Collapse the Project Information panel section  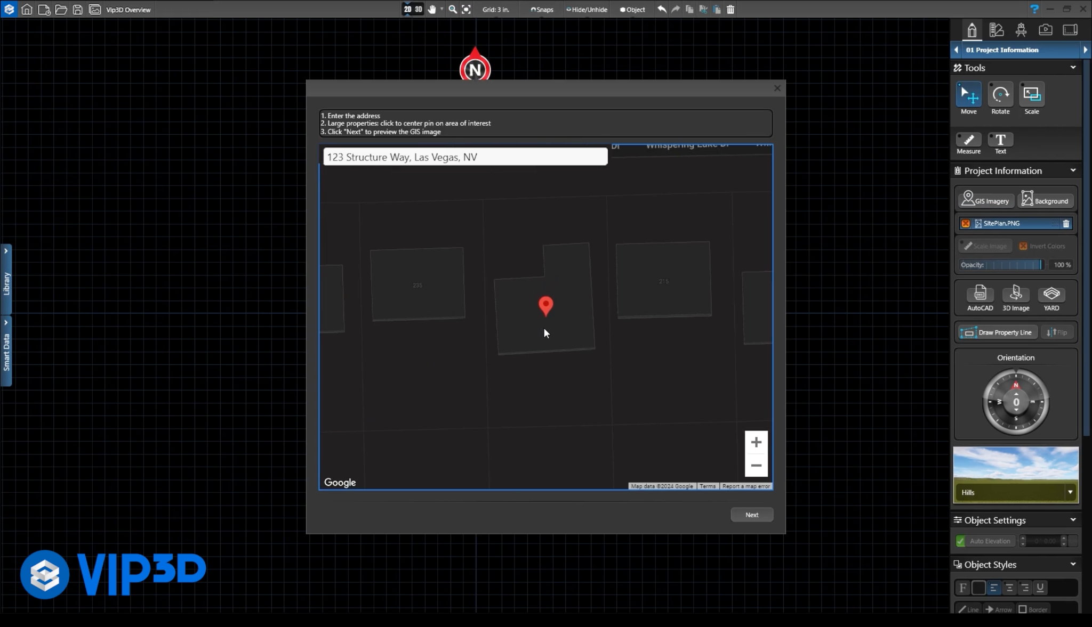(x=1073, y=170)
